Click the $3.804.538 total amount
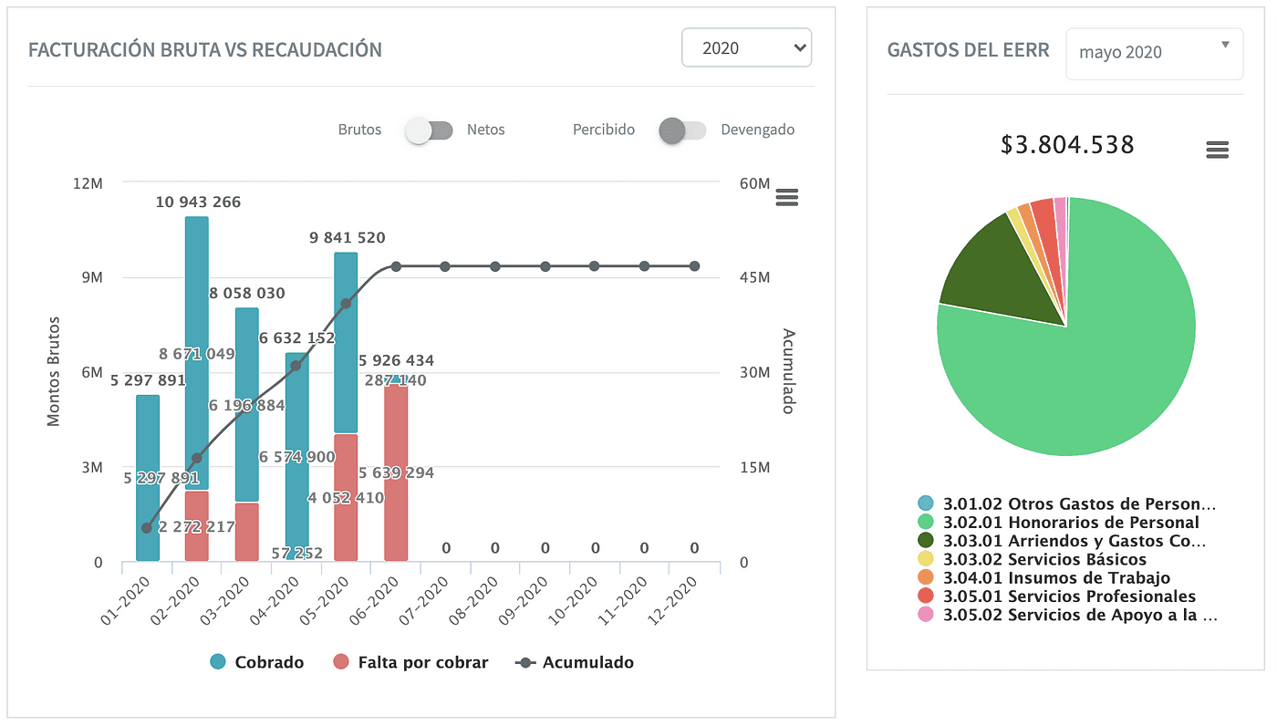 tap(1067, 145)
